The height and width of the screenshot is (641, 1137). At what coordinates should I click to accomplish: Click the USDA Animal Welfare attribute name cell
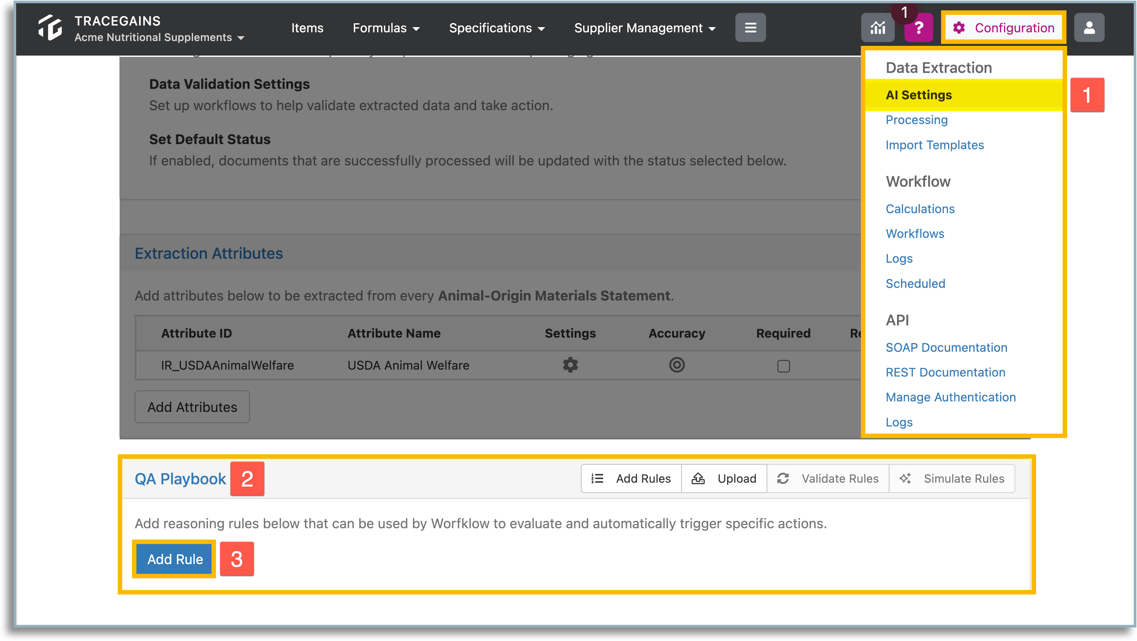408,365
